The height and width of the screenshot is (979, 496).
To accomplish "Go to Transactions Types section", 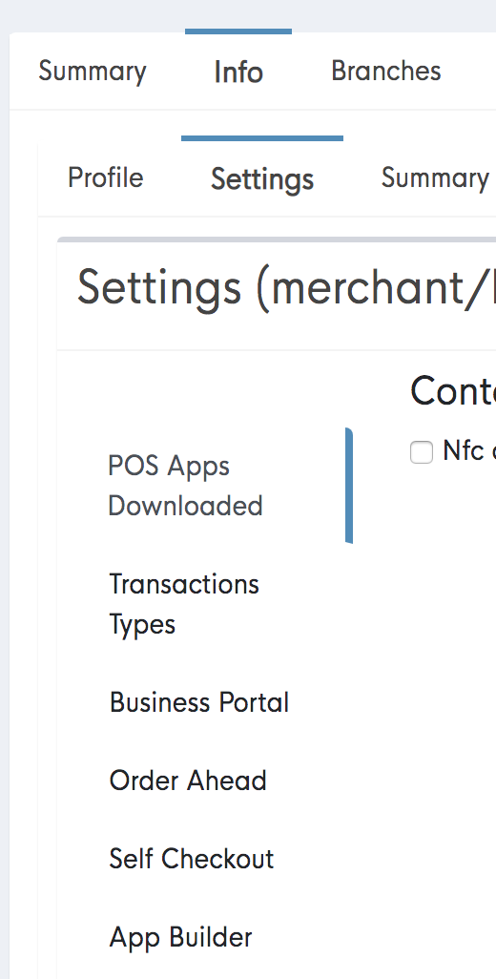I will point(184,604).
